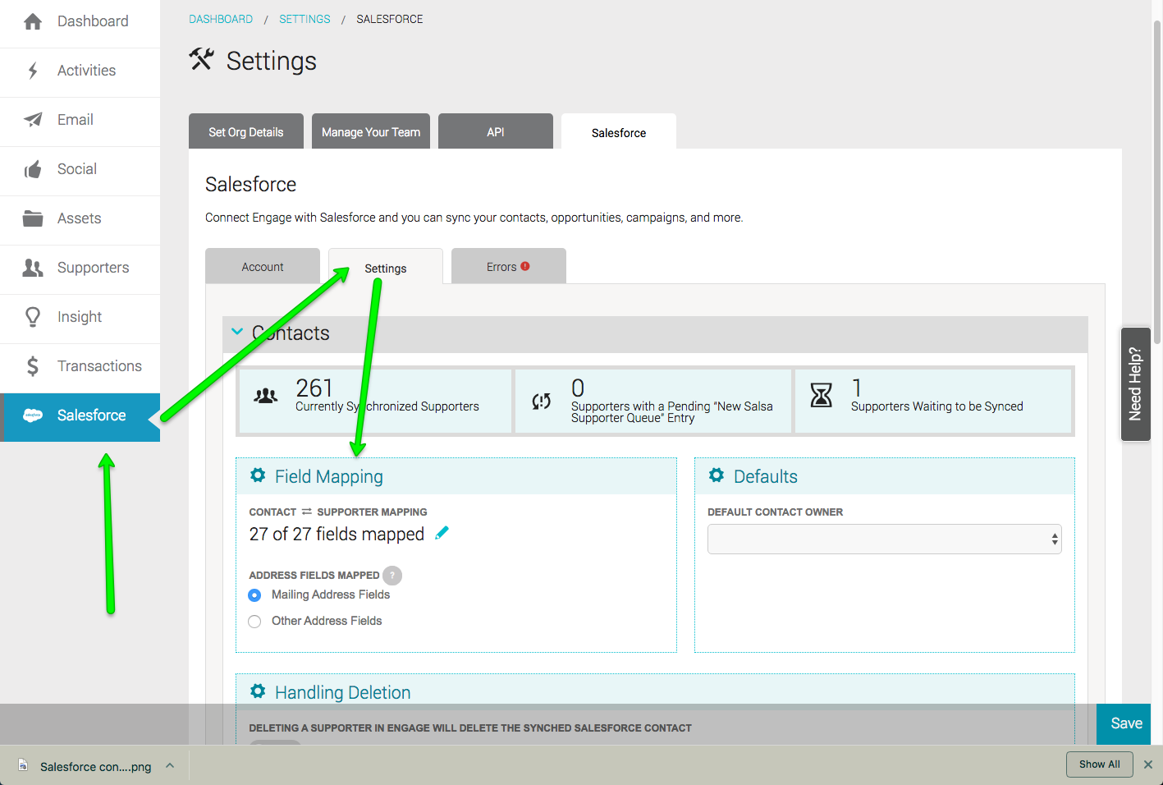Follow the SETTINGS breadcrumb link

pyautogui.click(x=304, y=19)
